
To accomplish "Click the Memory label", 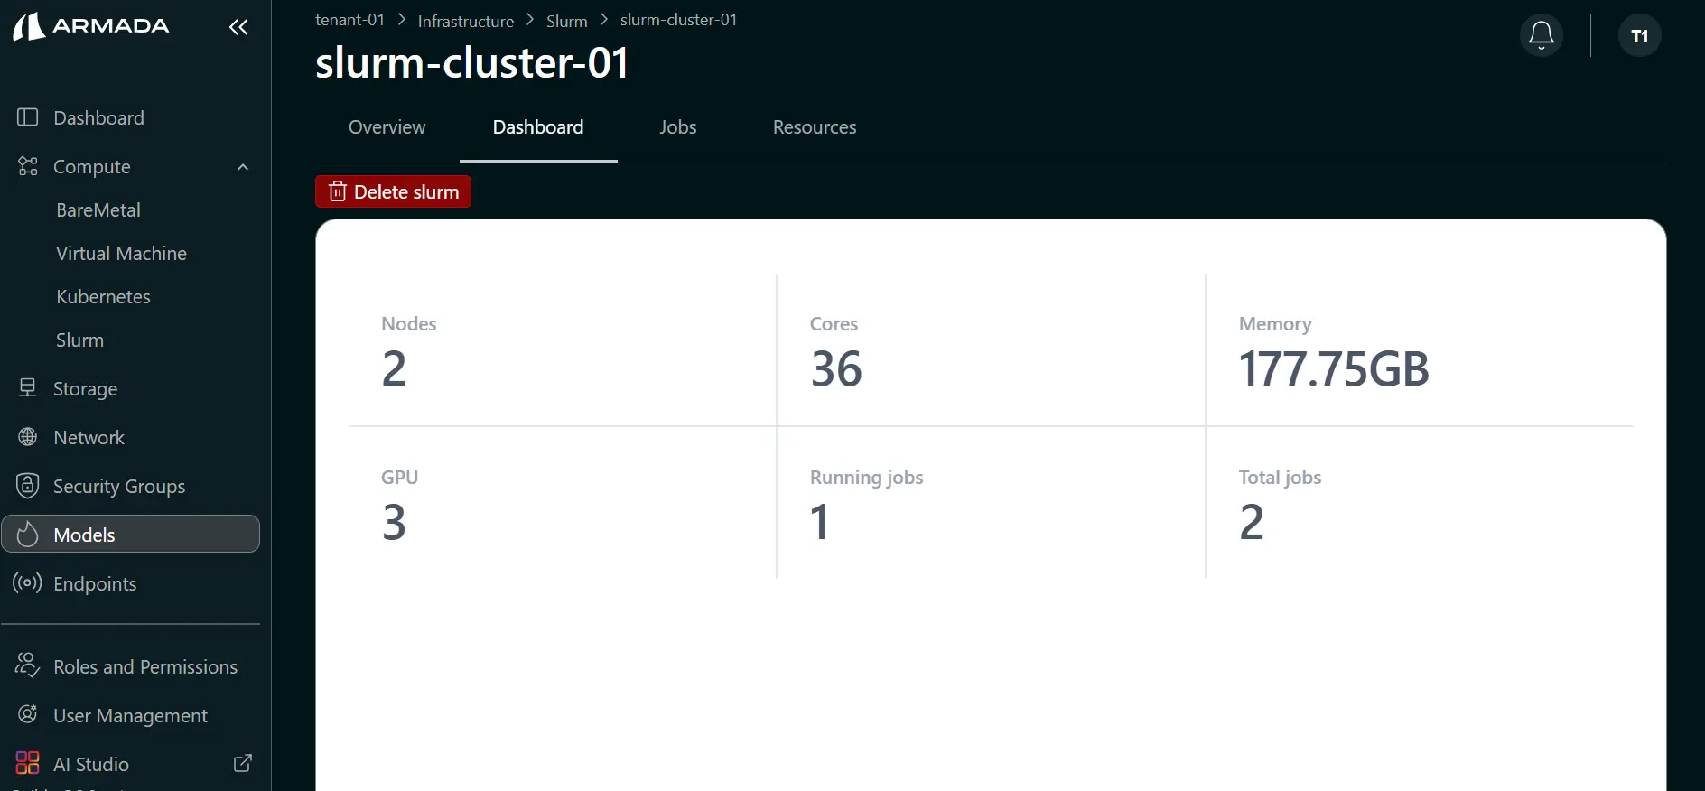I will [1275, 324].
